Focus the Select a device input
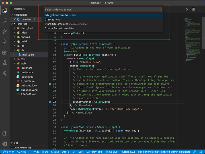This screenshot has width=205, height=154. (x=102, y=9)
